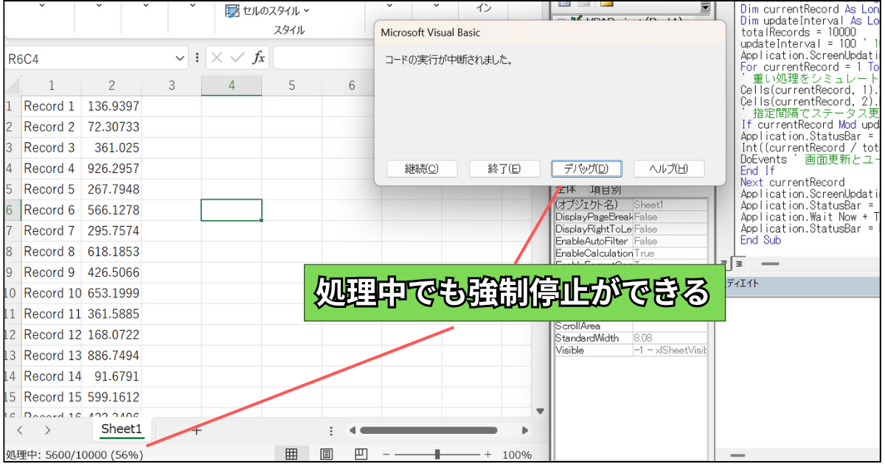The height and width of the screenshot is (464, 885).
Task: Click the 継続(C) continue button
Action: pyautogui.click(x=421, y=169)
